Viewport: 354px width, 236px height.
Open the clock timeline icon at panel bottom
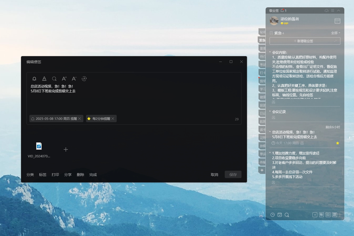(273, 215)
